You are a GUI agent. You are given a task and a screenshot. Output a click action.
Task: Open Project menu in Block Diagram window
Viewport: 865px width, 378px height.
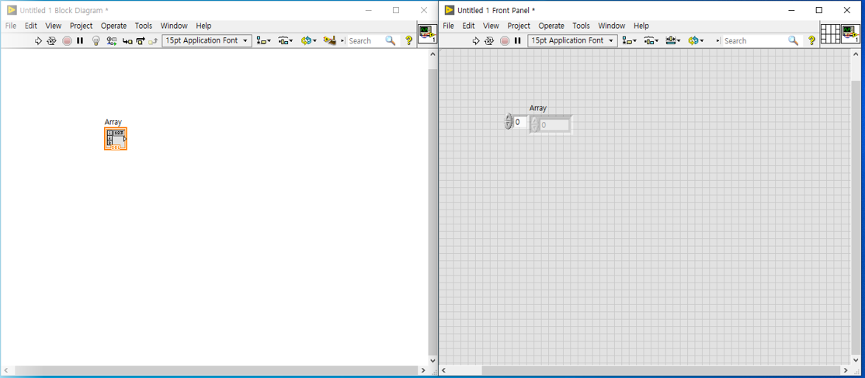point(81,26)
